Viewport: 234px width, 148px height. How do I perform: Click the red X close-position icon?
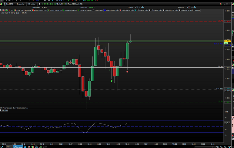point(189,8)
